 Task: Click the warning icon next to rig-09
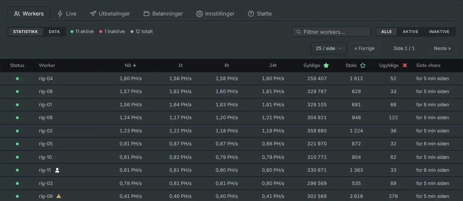59,196
